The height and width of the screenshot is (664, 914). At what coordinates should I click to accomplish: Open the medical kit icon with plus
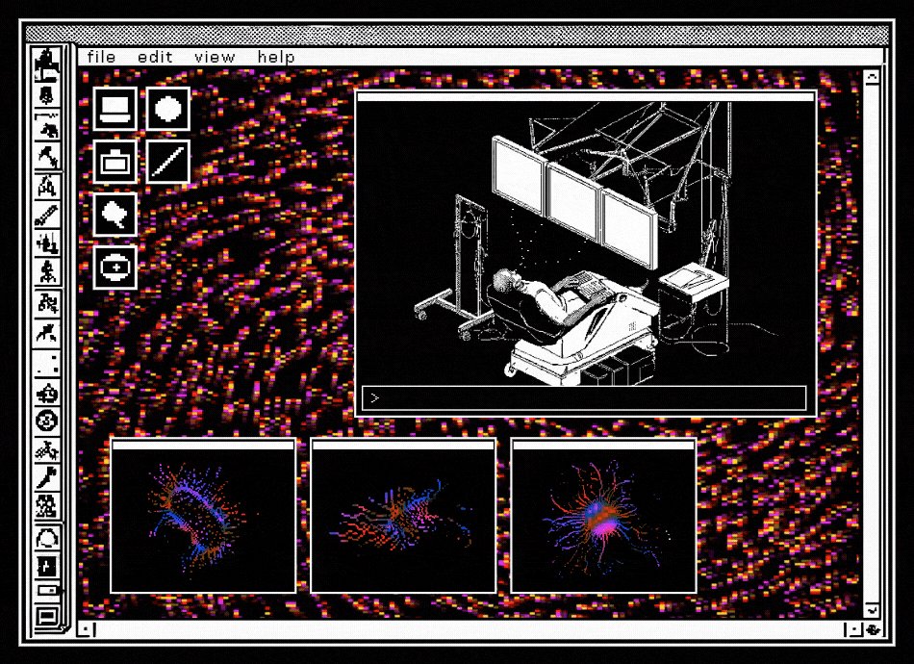click(114, 268)
